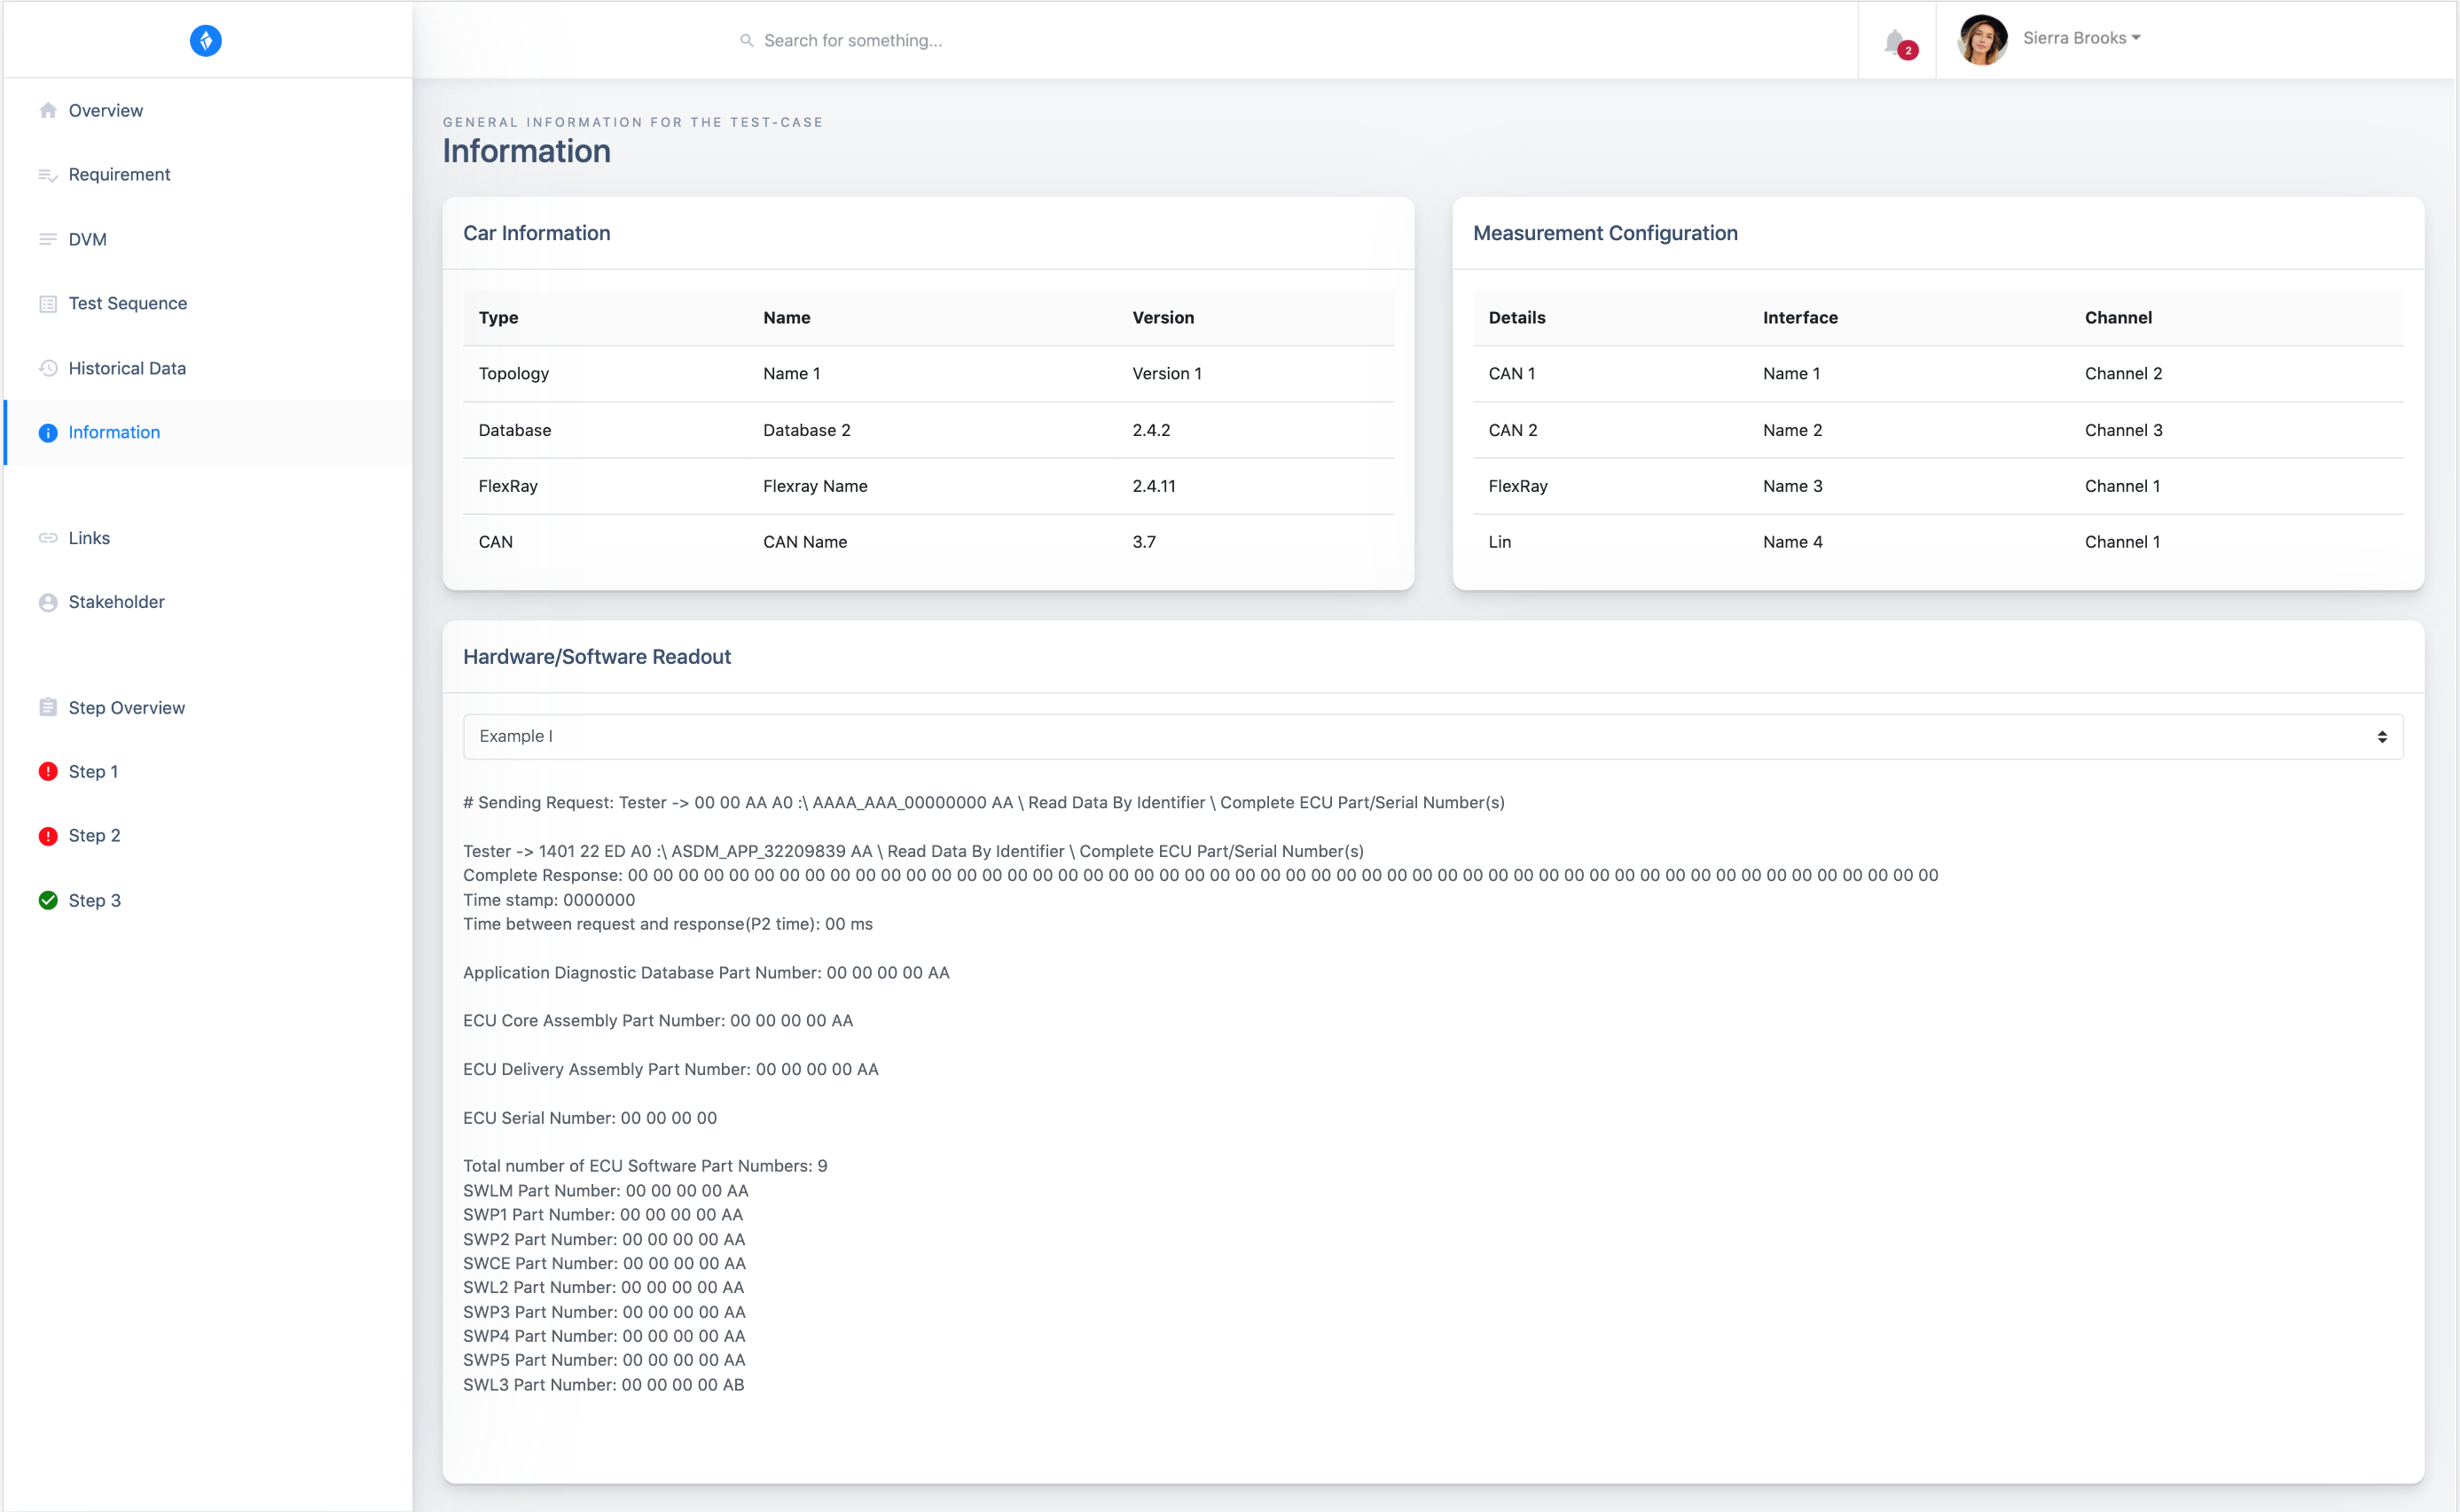This screenshot has width=2460, height=1512.
Task: Click version '3.7' cell
Action: (x=1143, y=542)
